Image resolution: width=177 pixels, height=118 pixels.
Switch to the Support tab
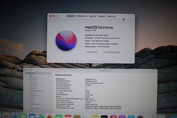102,16
